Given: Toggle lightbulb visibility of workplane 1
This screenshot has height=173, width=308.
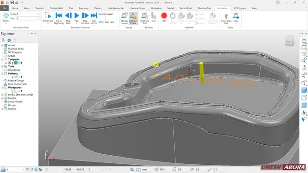Looking at the screenshot, I should coord(13,91).
